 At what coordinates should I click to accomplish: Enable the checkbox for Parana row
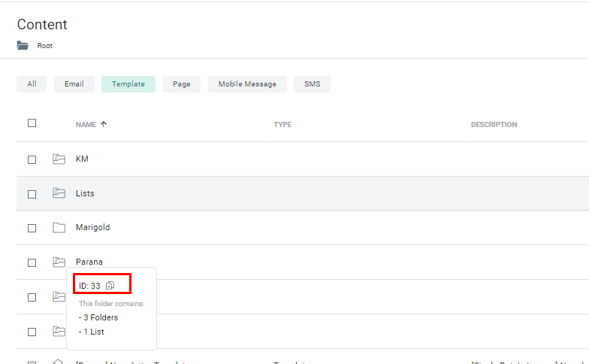click(32, 262)
